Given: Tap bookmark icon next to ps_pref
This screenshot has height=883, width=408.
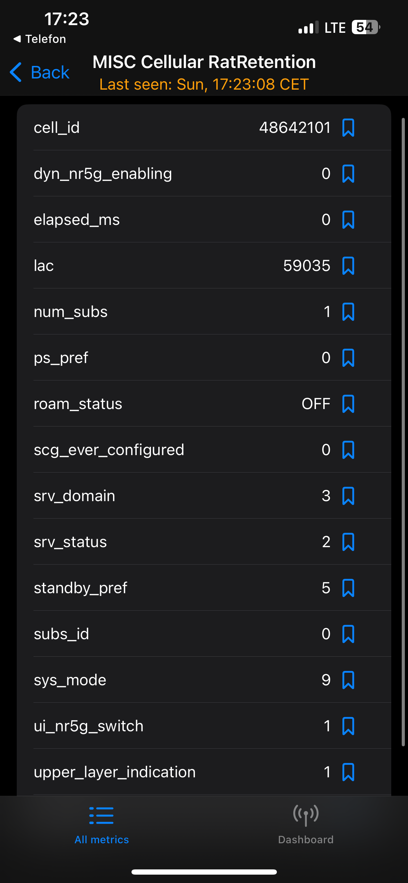Looking at the screenshot, I should point(348,358).
